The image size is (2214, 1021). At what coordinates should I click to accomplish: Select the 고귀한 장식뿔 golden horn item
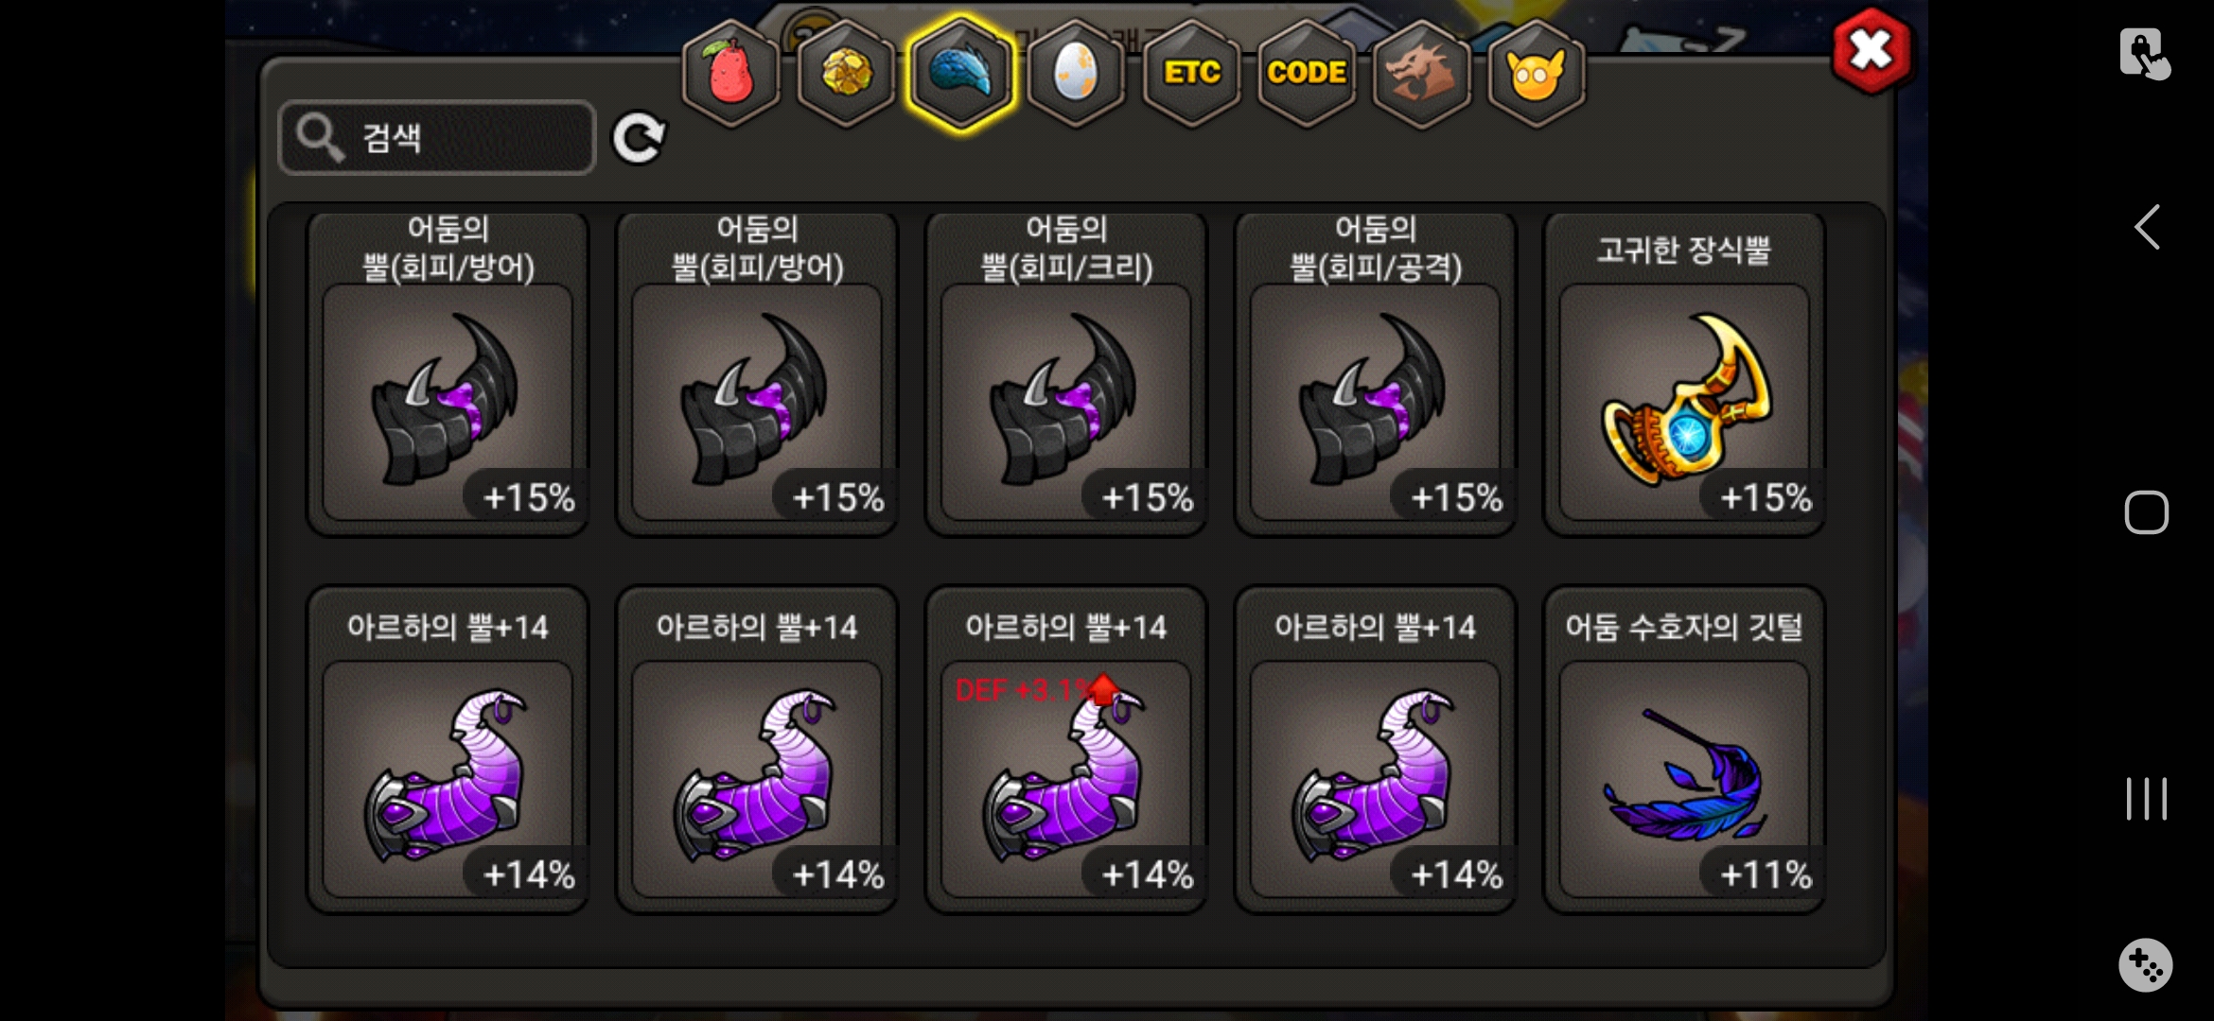[1684, 374]
